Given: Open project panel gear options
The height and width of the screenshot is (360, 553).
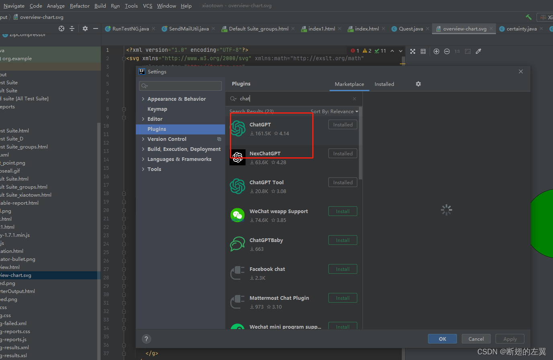Looking at the screenshot, I should [85, 28].
